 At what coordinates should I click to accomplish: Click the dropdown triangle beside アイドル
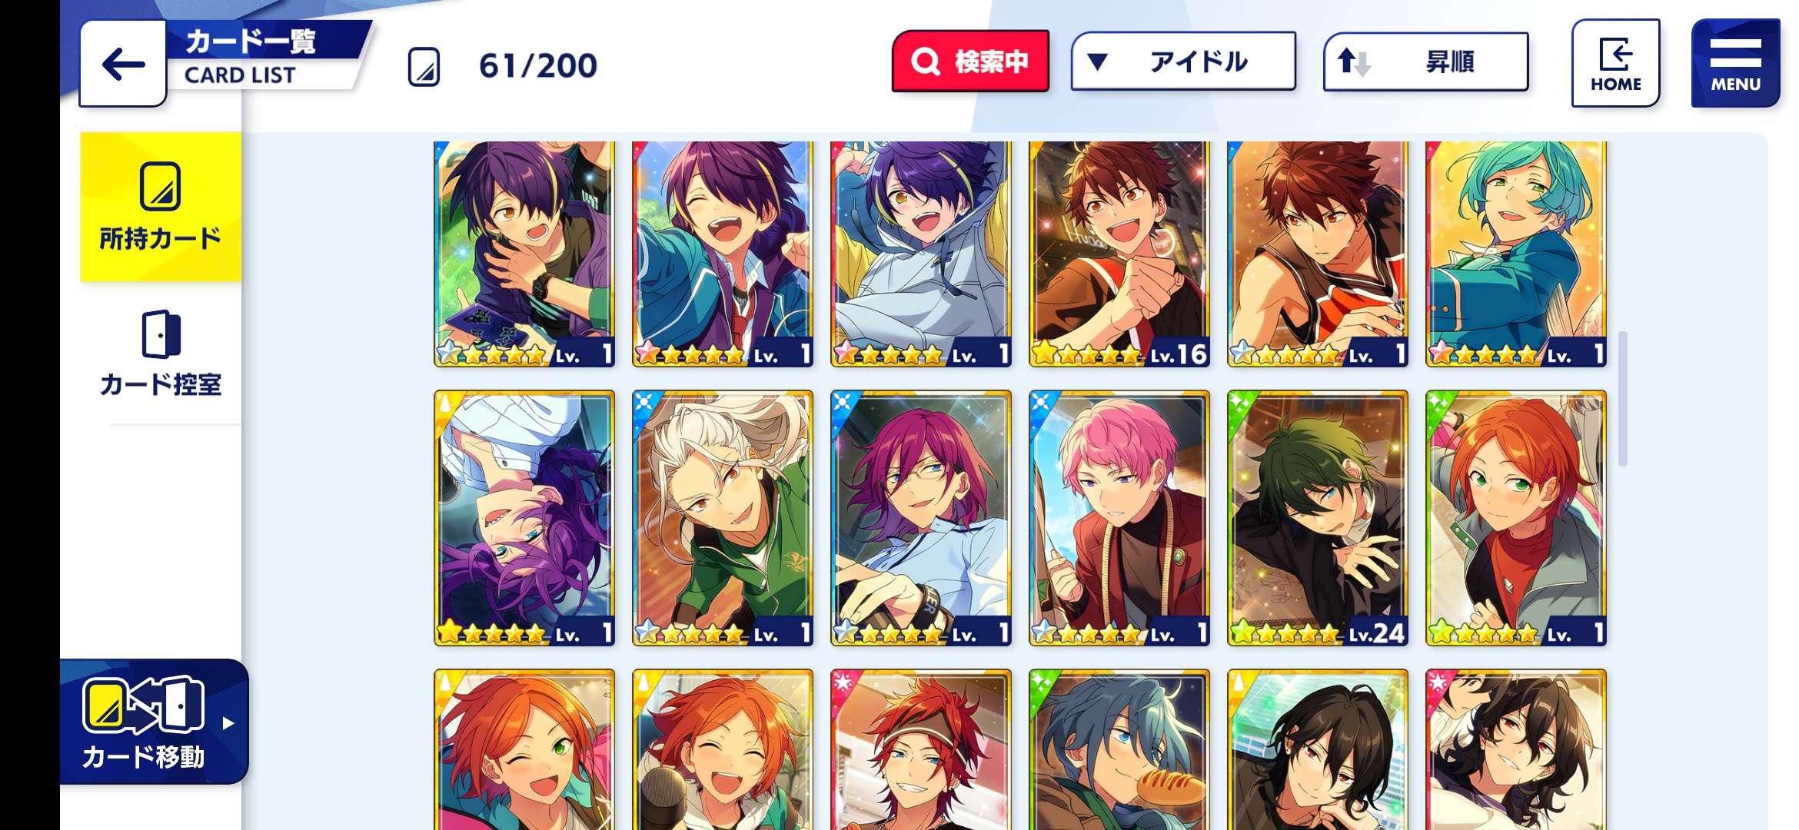click(1098, 61)
